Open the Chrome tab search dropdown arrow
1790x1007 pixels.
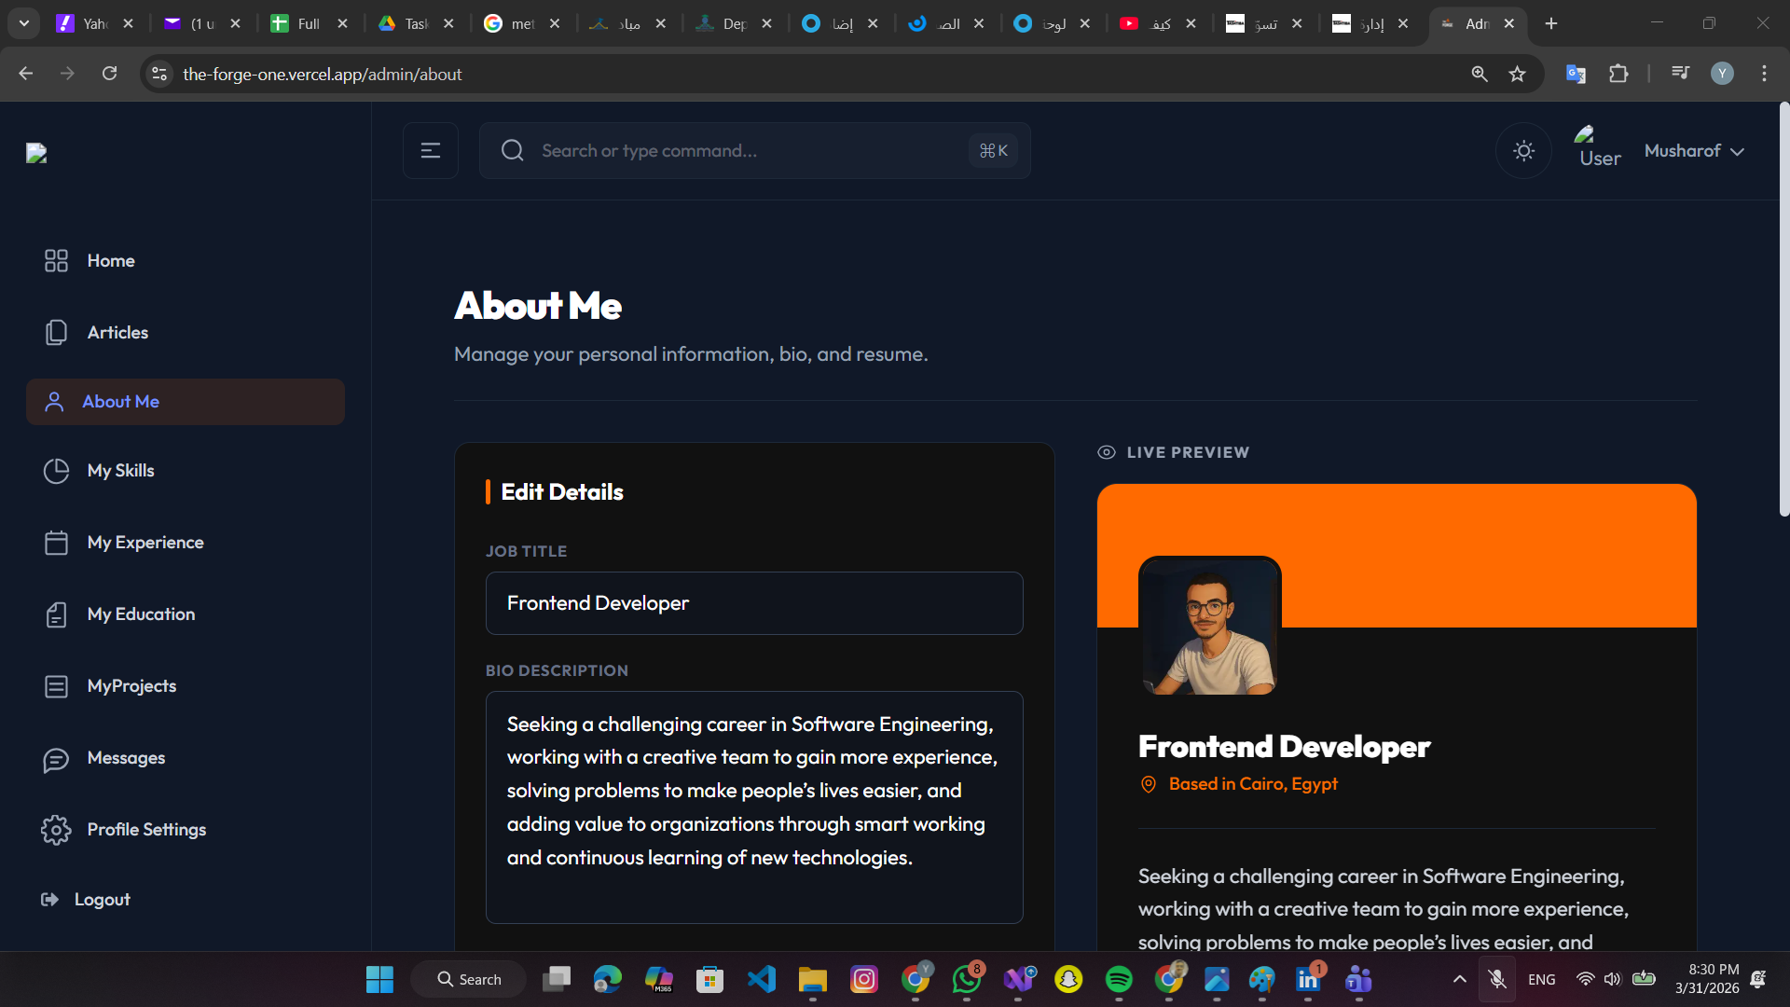(23, 23)
